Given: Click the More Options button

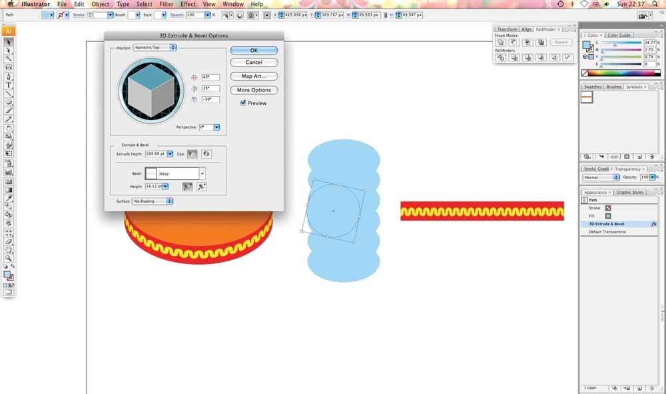Looking at the screenshot, I should point(254,90).
